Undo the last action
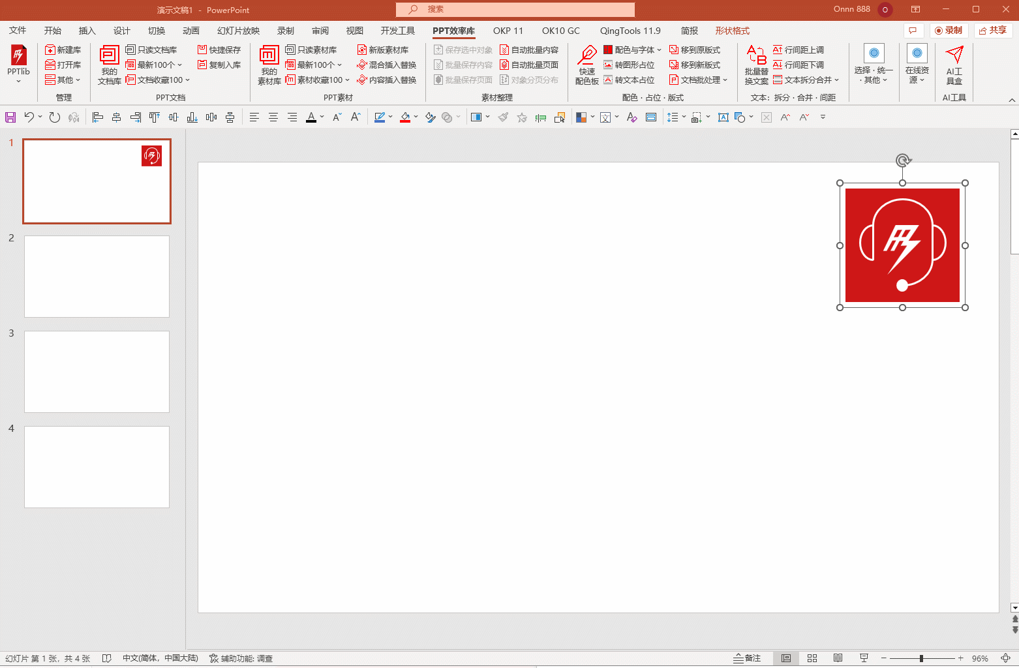The width and height of the screenshot is (1019, 668). pyautogui.click(x=29, y=117)
